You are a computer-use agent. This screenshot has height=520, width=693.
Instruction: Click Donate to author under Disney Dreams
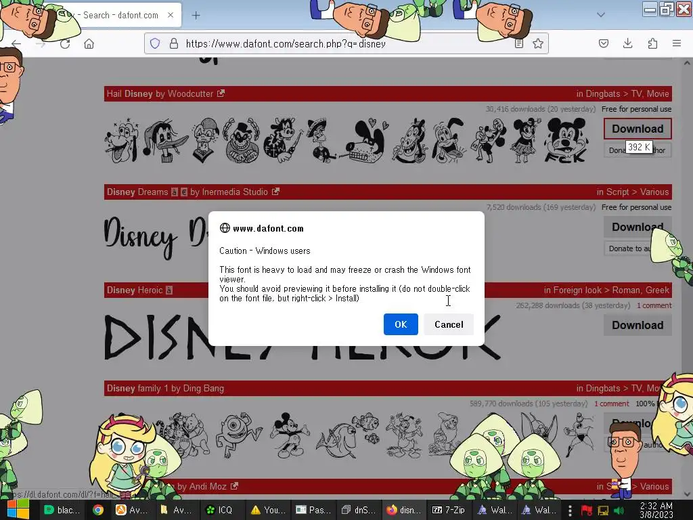[638, 248]
